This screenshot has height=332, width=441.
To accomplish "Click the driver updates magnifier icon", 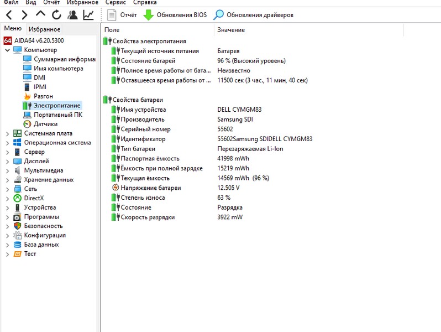I will click(x=219, y=15).
